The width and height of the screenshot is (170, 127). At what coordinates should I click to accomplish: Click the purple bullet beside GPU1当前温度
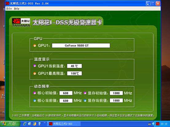click(x=35, y=66)
